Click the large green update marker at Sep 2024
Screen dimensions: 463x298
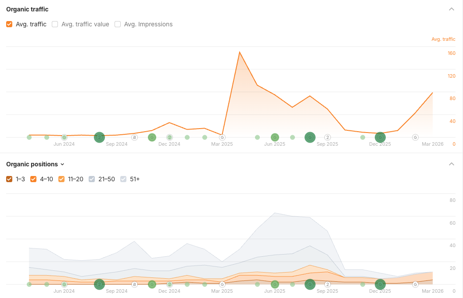[x=99, y=137]
